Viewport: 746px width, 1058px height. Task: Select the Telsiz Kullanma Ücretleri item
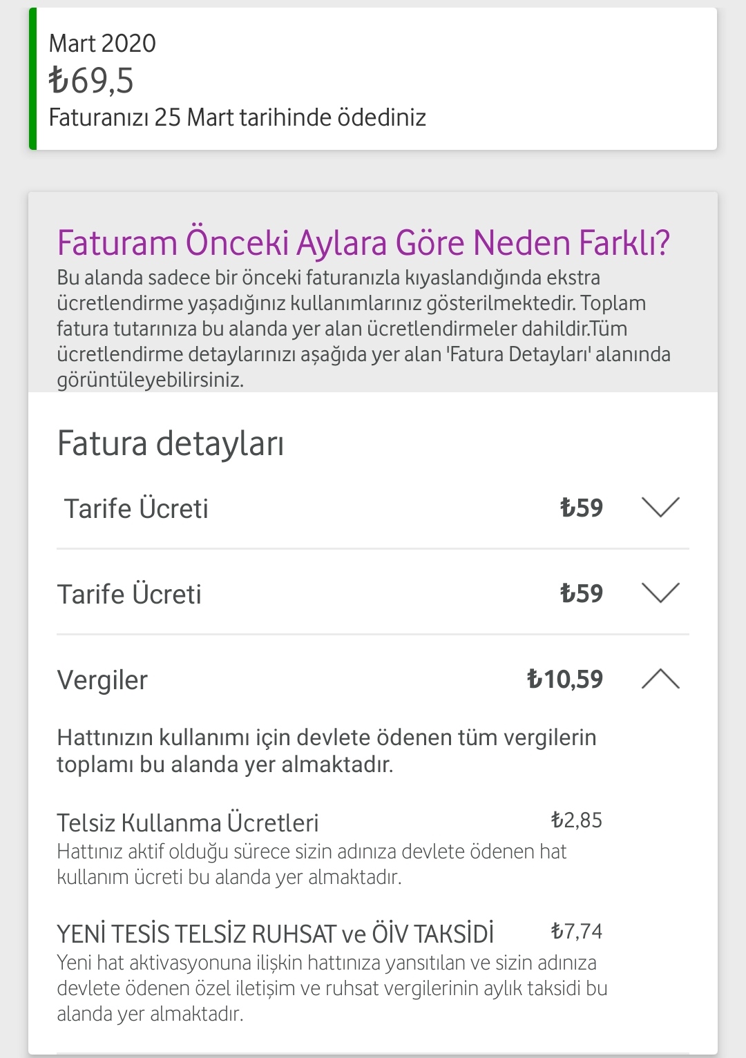[188, 823]
